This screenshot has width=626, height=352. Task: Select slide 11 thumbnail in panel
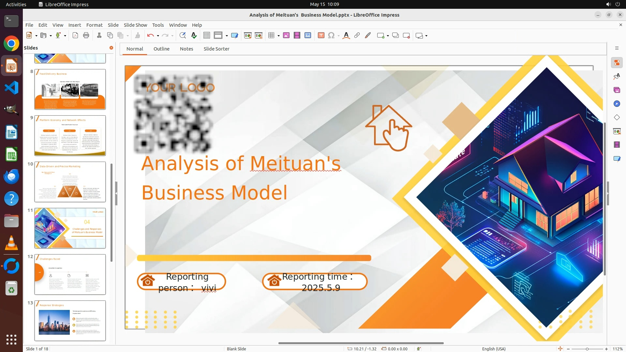point(70,228)
